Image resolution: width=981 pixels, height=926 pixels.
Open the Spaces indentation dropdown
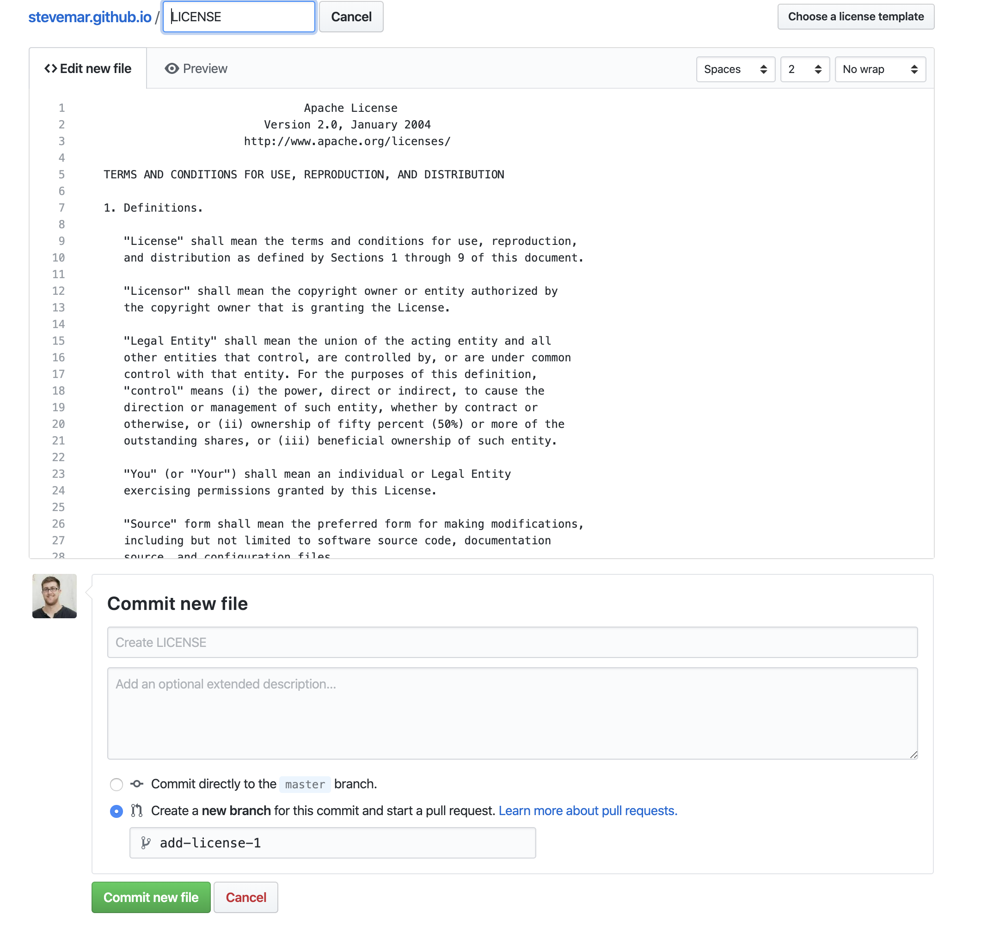pyautogui.click(x=735, y=69)
